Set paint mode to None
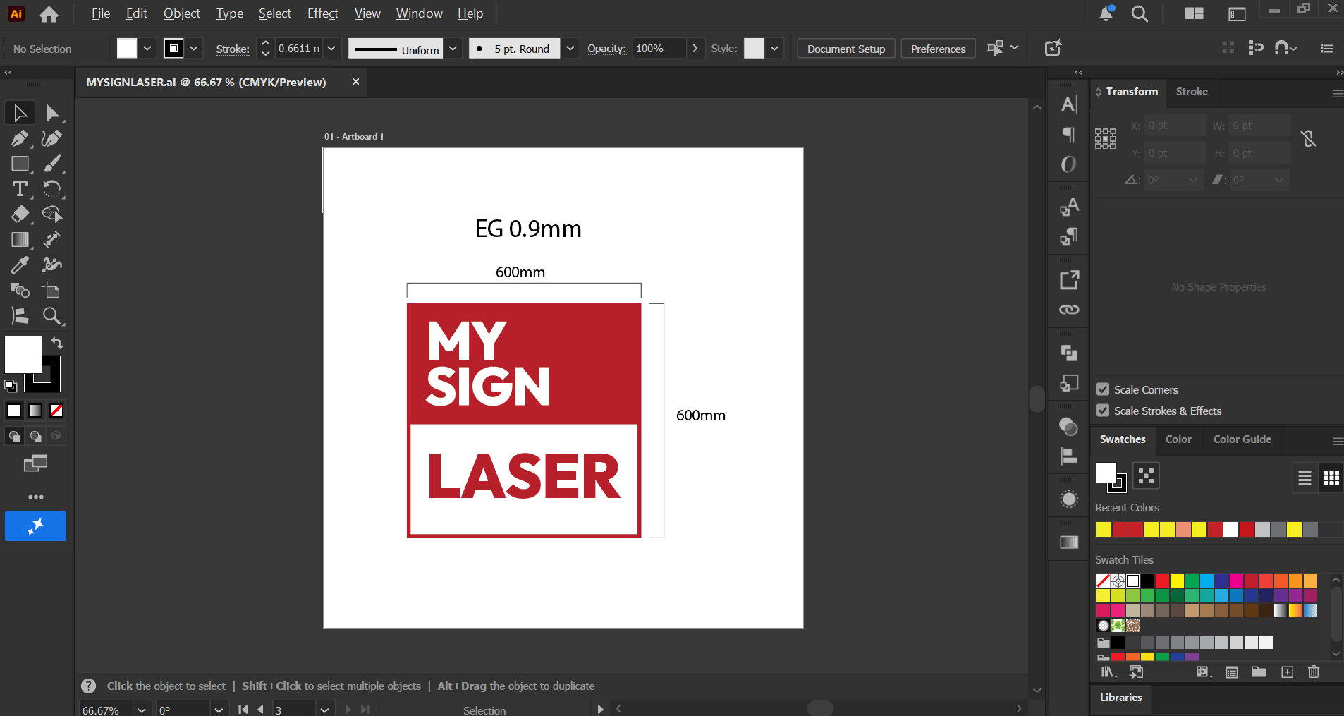The height and width of the screenshot is (716, 1344). 56,411
